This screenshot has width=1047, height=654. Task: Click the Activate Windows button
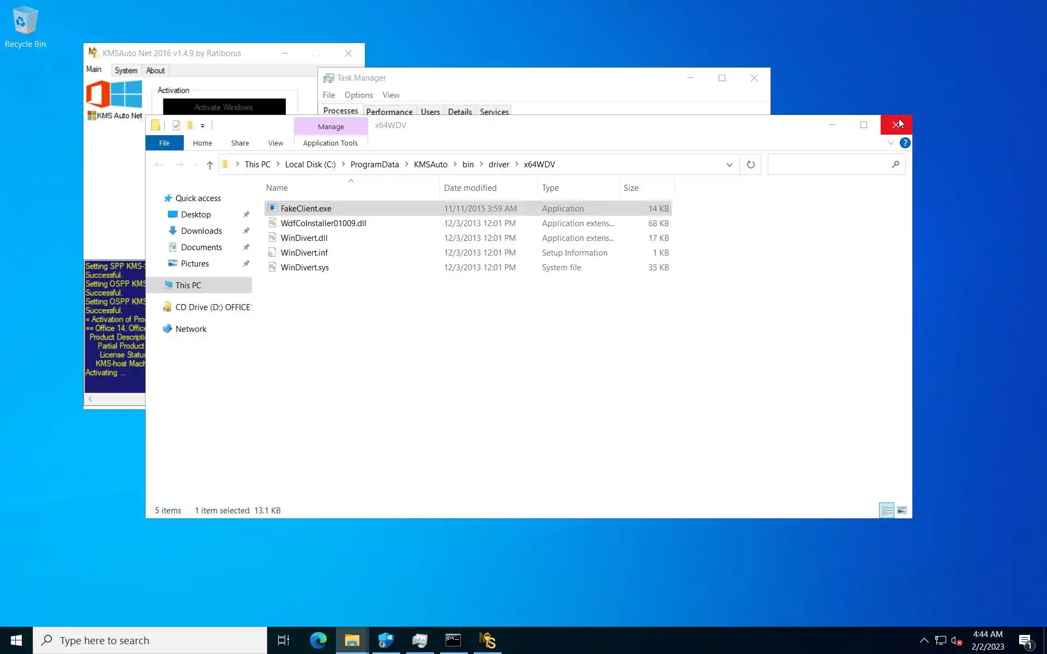point(224,107)
